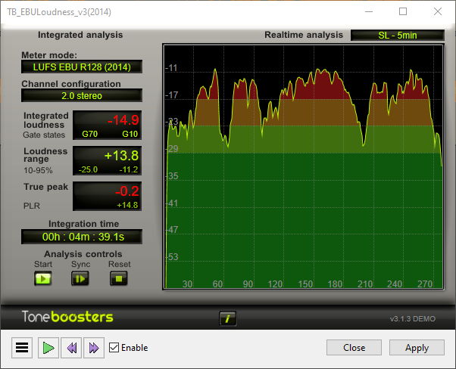Click the integrated loudness -14.9 value
The height and width of the screenshot is (369, 456).
[123, 120]
